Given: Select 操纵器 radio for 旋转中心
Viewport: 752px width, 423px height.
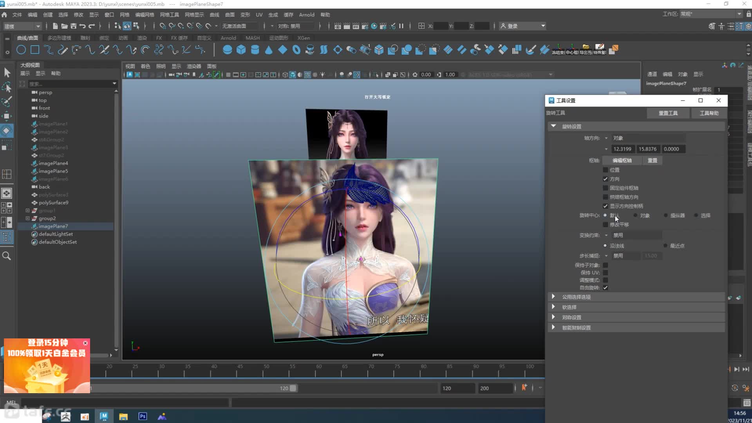Looking at the screenshot, I should pos(666,215).
